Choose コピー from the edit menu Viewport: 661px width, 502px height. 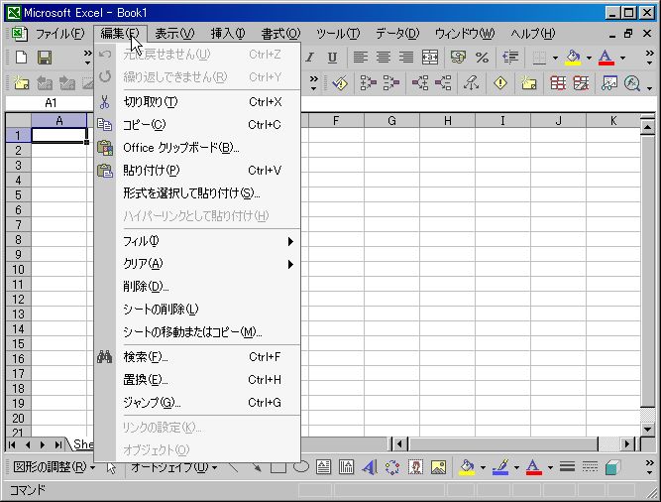(x=197, y=124)
